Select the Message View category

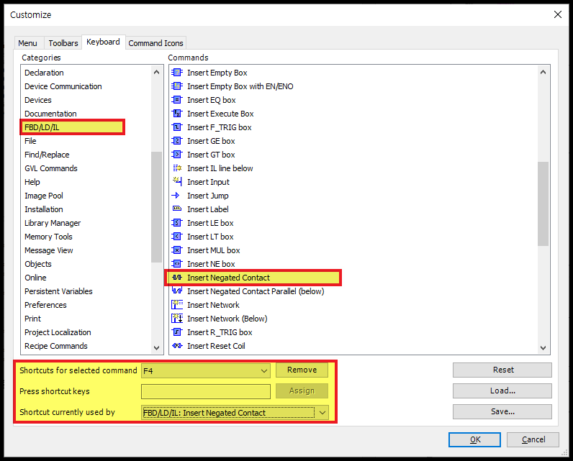(x=49, y=250)
